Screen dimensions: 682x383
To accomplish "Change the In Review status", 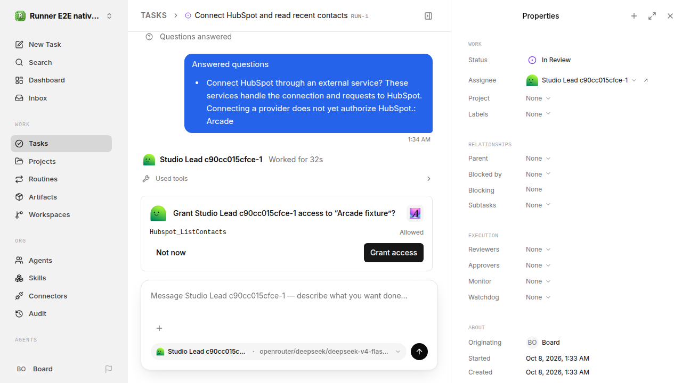I will [x=549, y=60].
